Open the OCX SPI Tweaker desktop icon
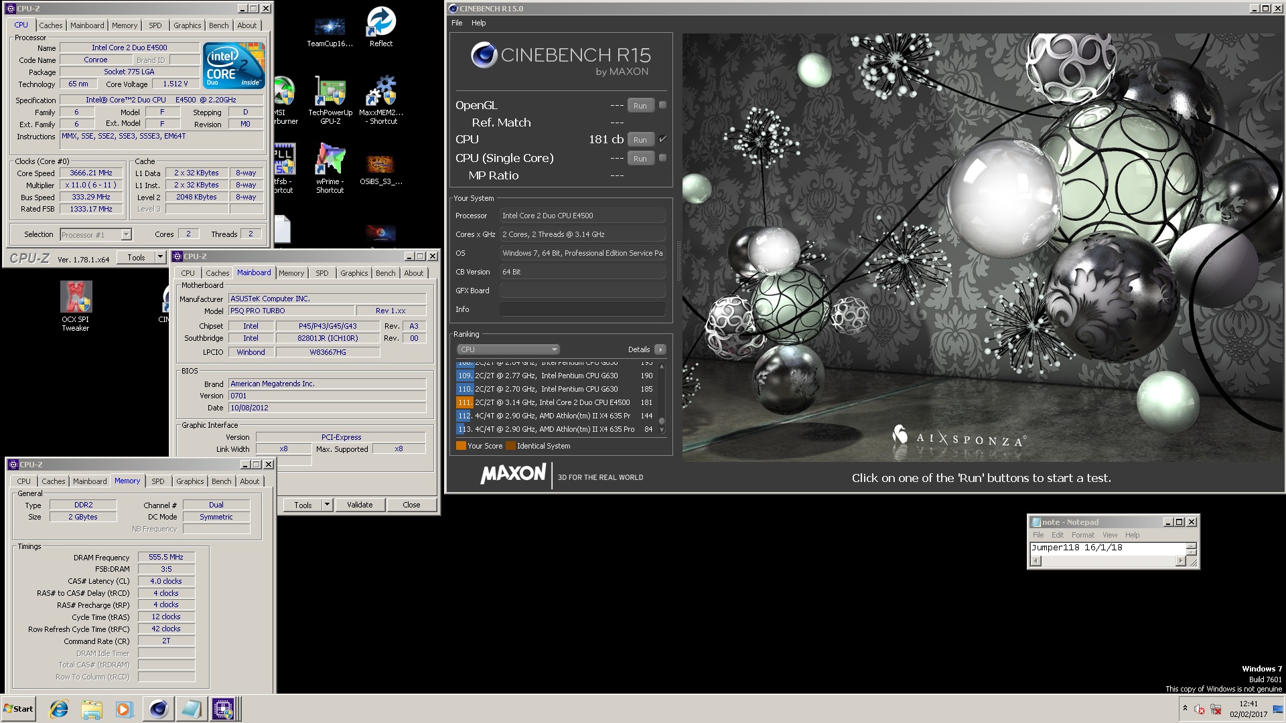This screenshot has height=723, width=1286. (x=76, y=306)
